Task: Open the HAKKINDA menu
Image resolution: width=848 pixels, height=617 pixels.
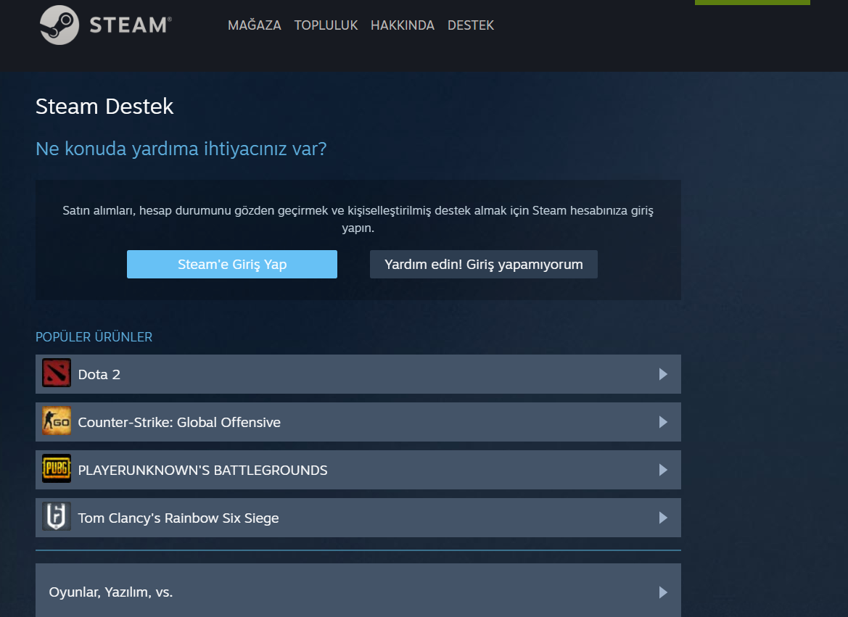Action: click(403, 25)
